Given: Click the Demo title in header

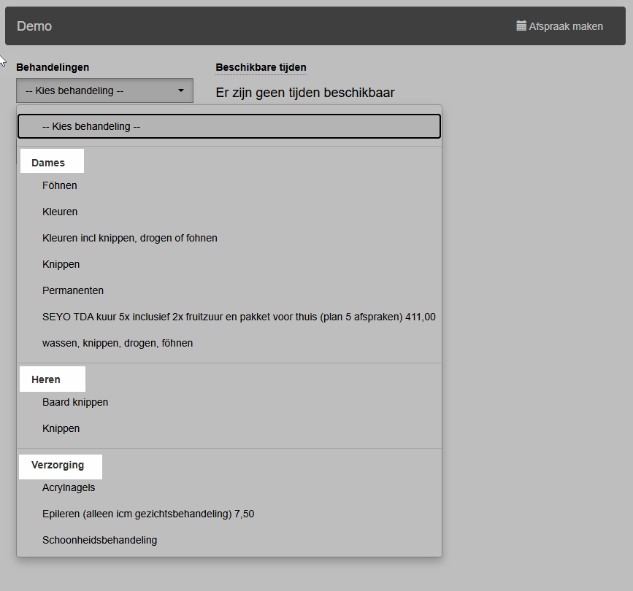Looking at the screenshot, I should tap(34, 26).
